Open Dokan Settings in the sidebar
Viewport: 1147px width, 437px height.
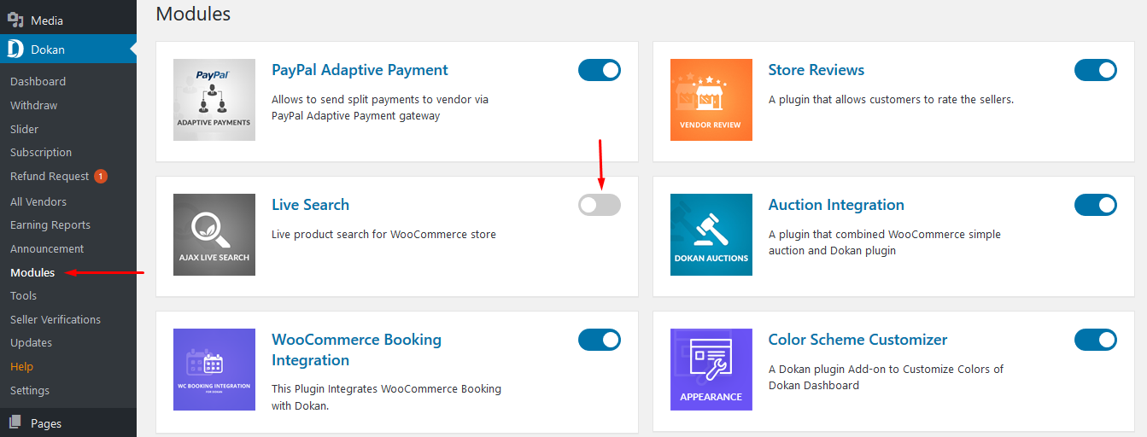(30, 391)
